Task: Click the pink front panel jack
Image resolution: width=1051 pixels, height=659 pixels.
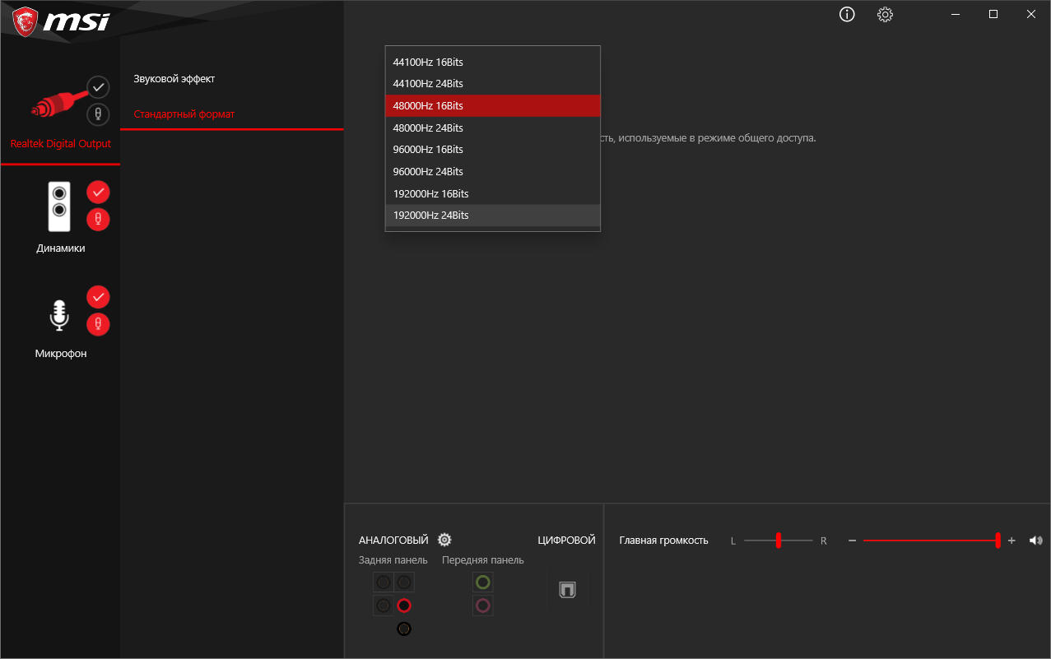Action: click(x=483, y=606)
